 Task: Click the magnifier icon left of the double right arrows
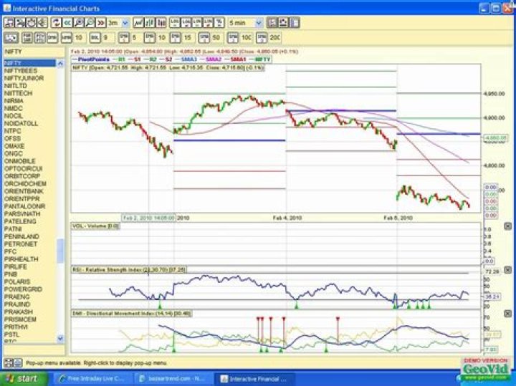point(90,23)
